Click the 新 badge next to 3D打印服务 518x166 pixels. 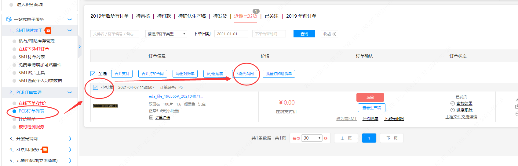pos(45,150)
